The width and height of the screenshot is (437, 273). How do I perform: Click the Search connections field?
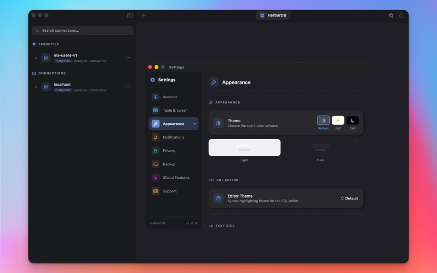[82, 30]
